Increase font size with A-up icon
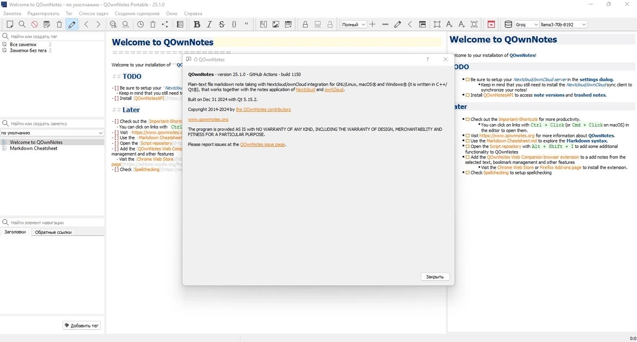 point(450,24)
